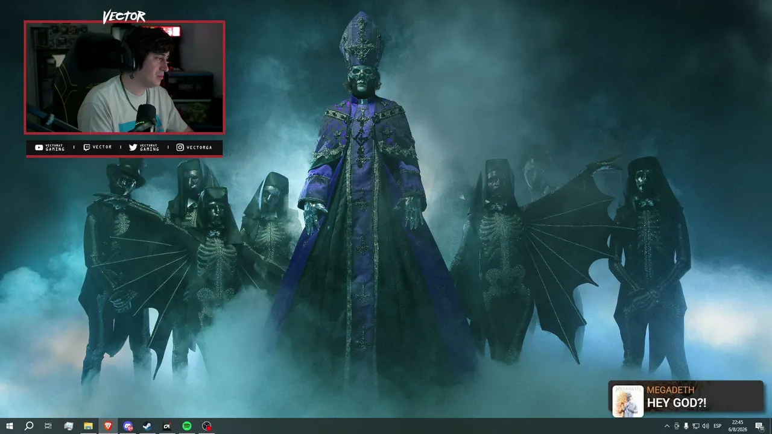The width and height of the screenshot is (772, 434).
Task: Click the Twitch logo in the stream overlay
Action: click(87, 147)
